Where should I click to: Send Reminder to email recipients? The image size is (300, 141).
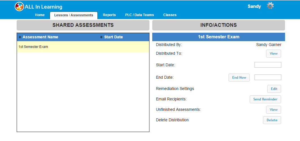coord(265,99)
